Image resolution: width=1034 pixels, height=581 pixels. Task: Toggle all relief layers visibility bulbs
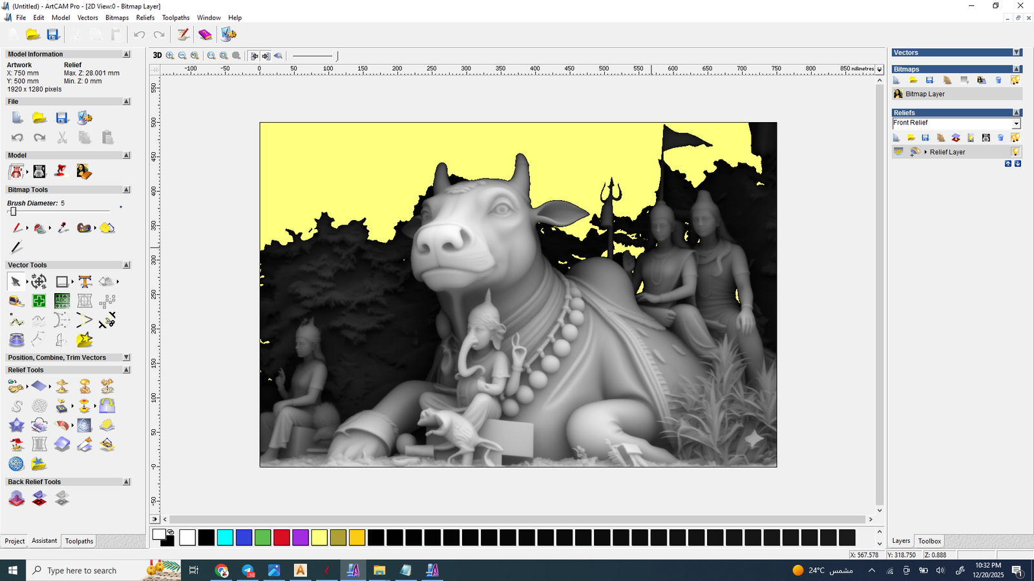(1015, 138)
